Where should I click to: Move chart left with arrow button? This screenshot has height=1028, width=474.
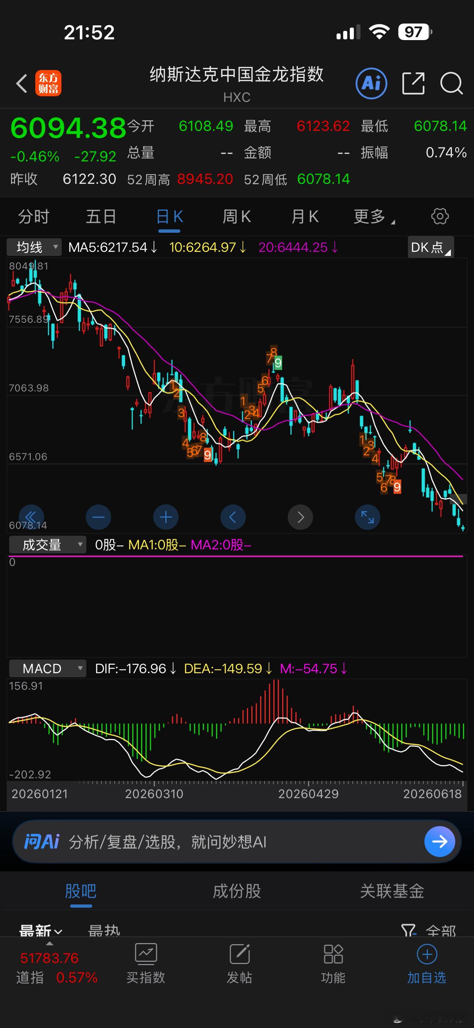pyautogui.click(x=233, y=517)
